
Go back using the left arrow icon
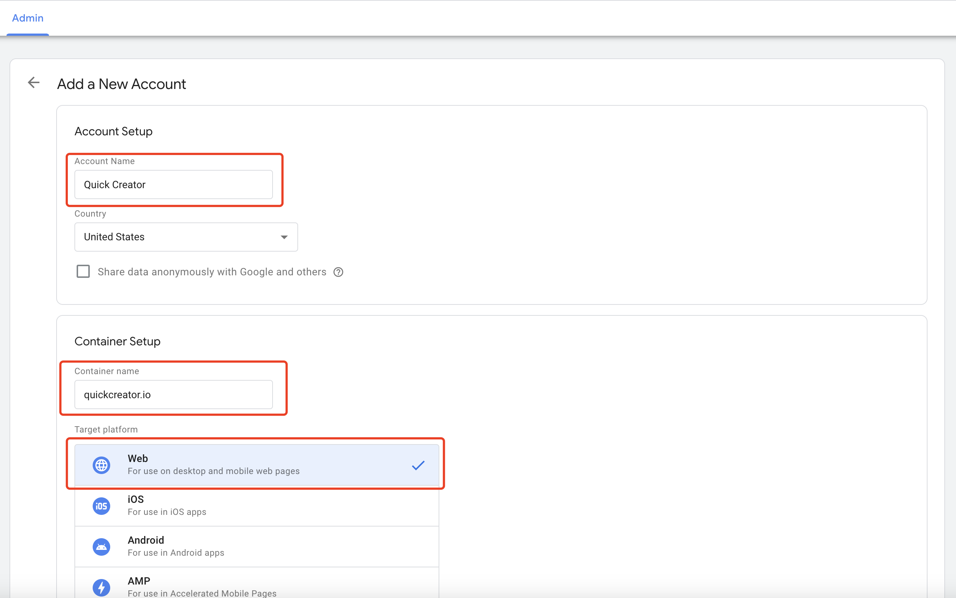click(x=34, y=83)
